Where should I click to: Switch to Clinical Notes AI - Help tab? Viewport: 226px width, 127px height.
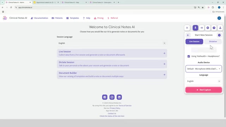coord(74,2)
